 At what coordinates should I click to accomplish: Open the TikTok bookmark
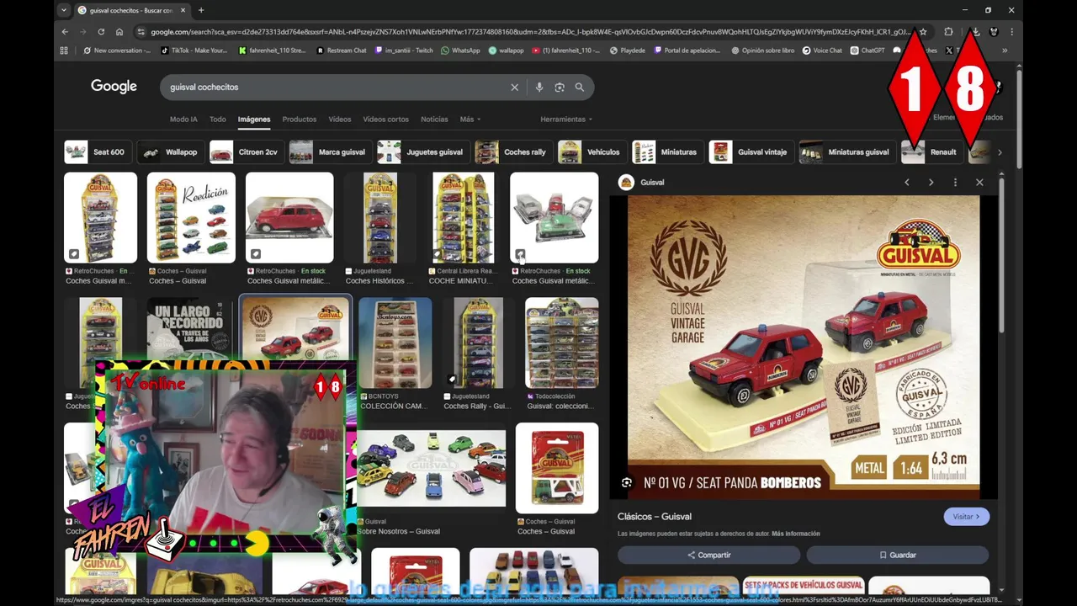(x=194, y=50)
